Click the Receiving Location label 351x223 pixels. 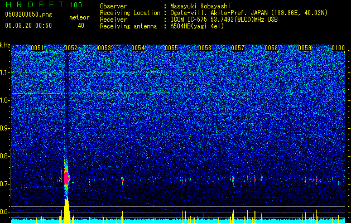pyautogui.click(x=130, y=13)
